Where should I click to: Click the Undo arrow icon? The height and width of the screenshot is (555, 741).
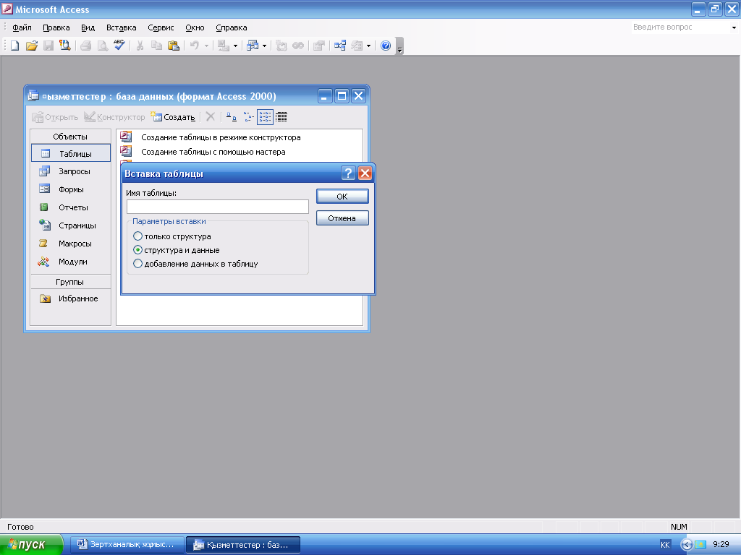point(194,46)
